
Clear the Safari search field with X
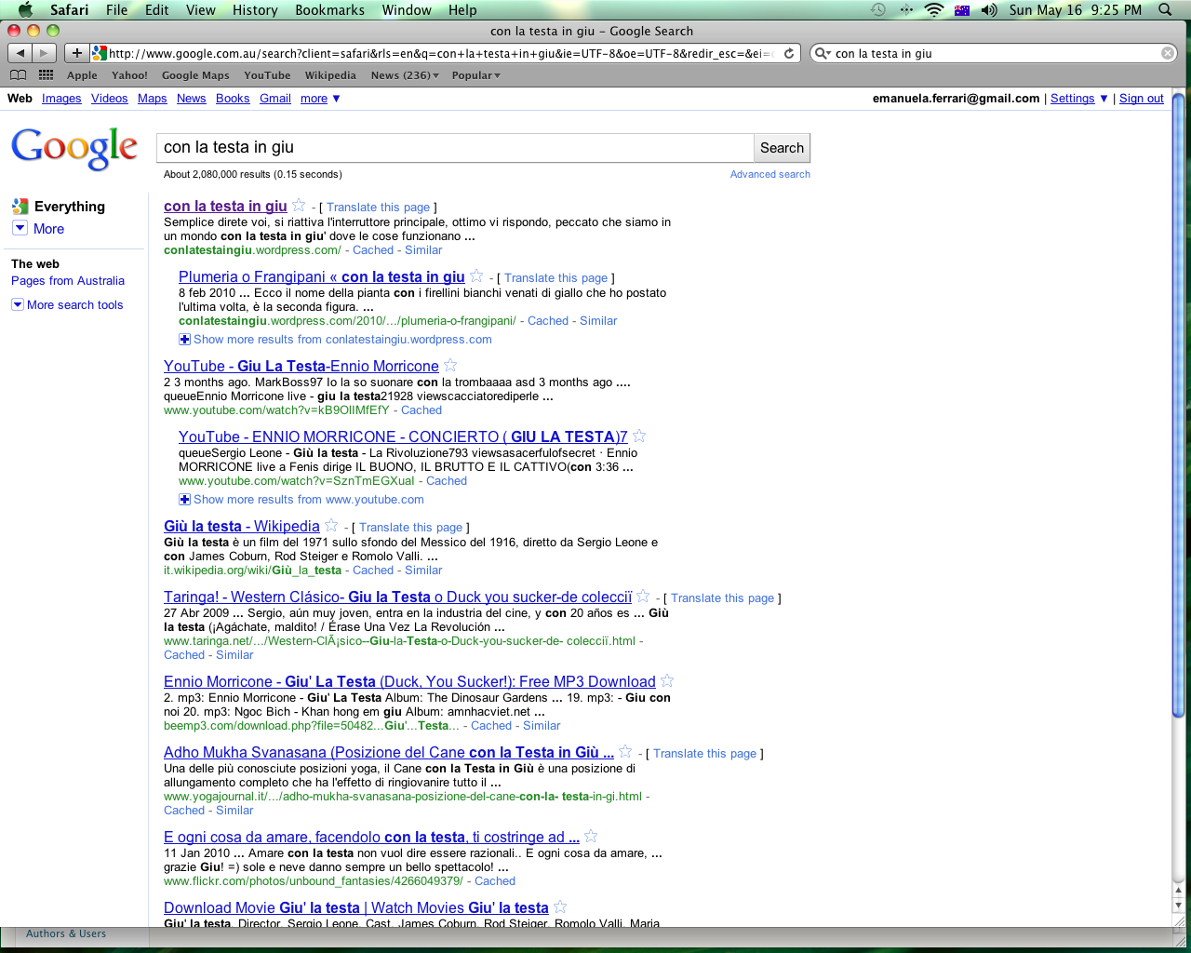click(1168, 53)
